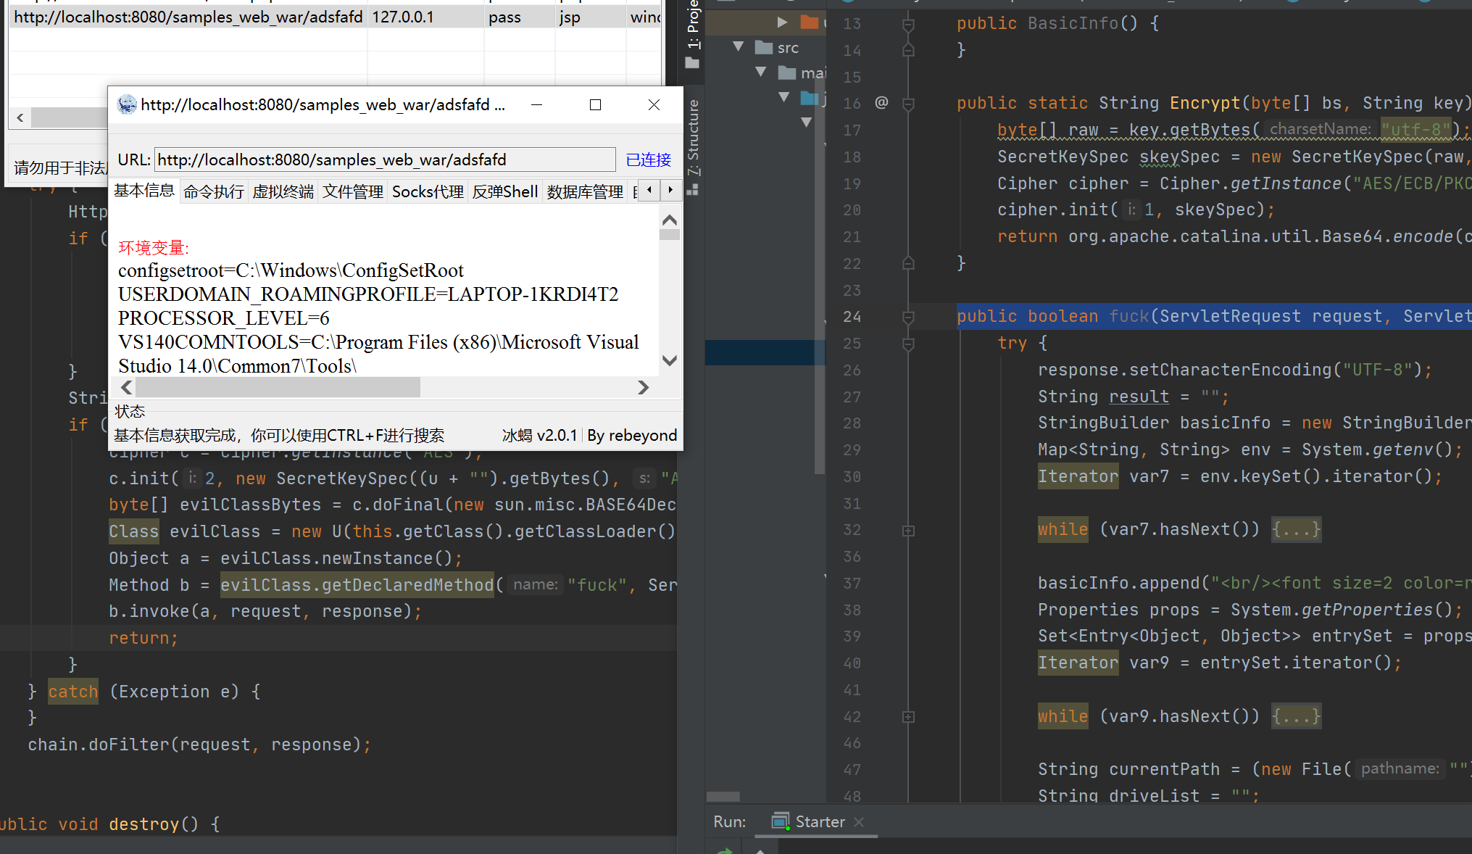Image resolution: width=1472 pixels, height=854 pixels.
Task: Click the folded {...} after var9.hasNext()
Action: pos(1296,716)
